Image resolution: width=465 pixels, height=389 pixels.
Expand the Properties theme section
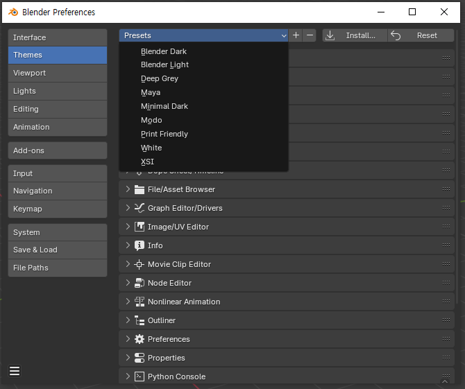128,357
